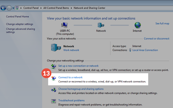The height and width of the screenshot is (108, 173).
Task: Click the bold Network name text
Action: [69, 46]
